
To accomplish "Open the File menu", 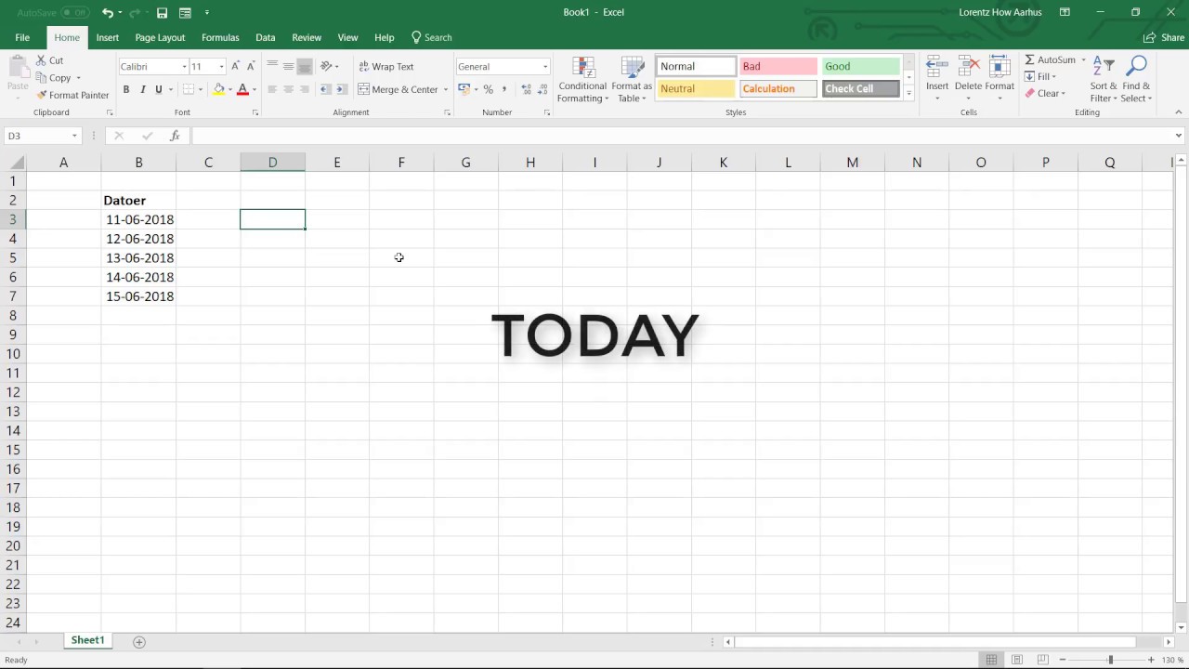I will [x=22, y=38].
